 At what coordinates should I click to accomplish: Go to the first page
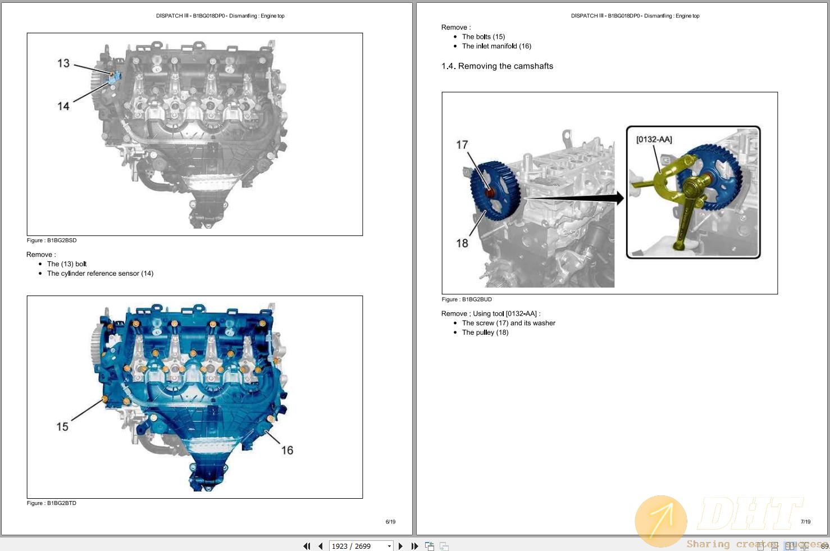[307, 546]
